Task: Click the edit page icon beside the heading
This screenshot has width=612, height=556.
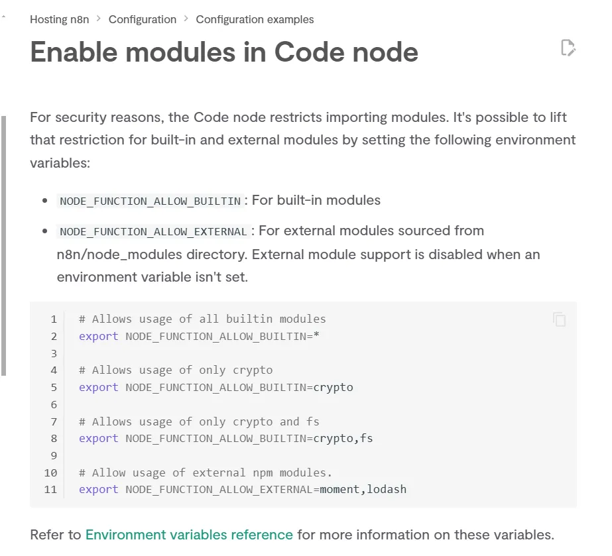Action: pyautogui.click(x=568, y=48)
